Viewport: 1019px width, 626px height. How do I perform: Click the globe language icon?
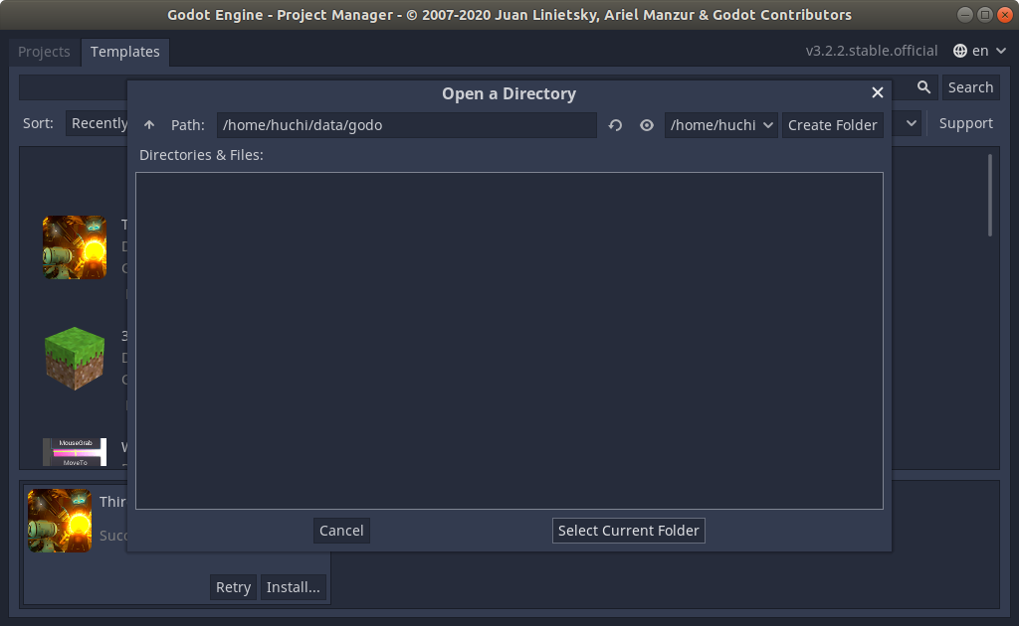[x=960, y=51]
